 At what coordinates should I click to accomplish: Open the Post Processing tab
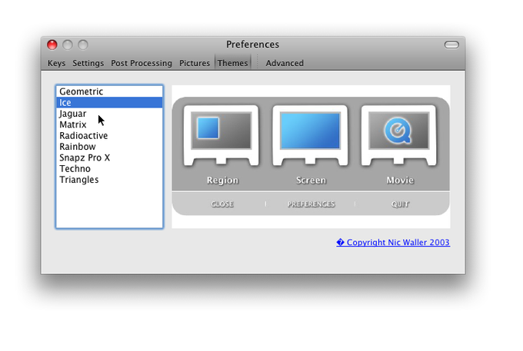click(x=142, y=63)
